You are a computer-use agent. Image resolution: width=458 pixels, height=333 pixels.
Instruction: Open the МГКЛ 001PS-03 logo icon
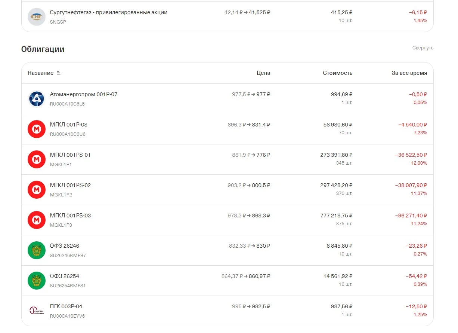pos(37,220)
